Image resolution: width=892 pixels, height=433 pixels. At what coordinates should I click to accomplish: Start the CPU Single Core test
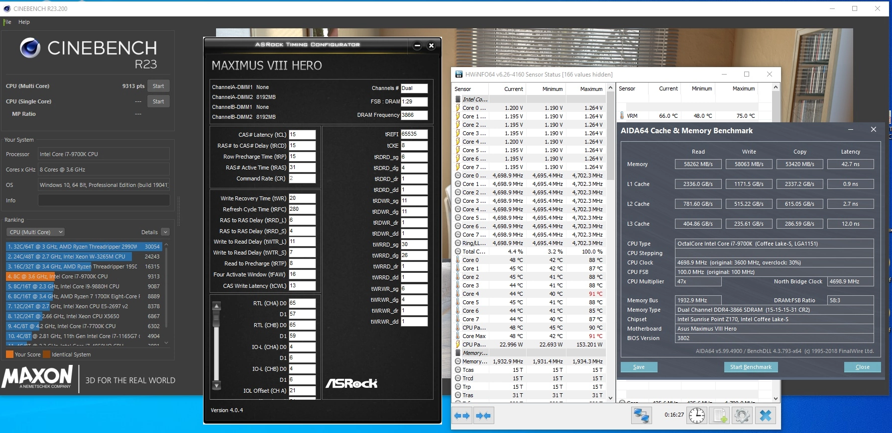(x=158, y=101)
